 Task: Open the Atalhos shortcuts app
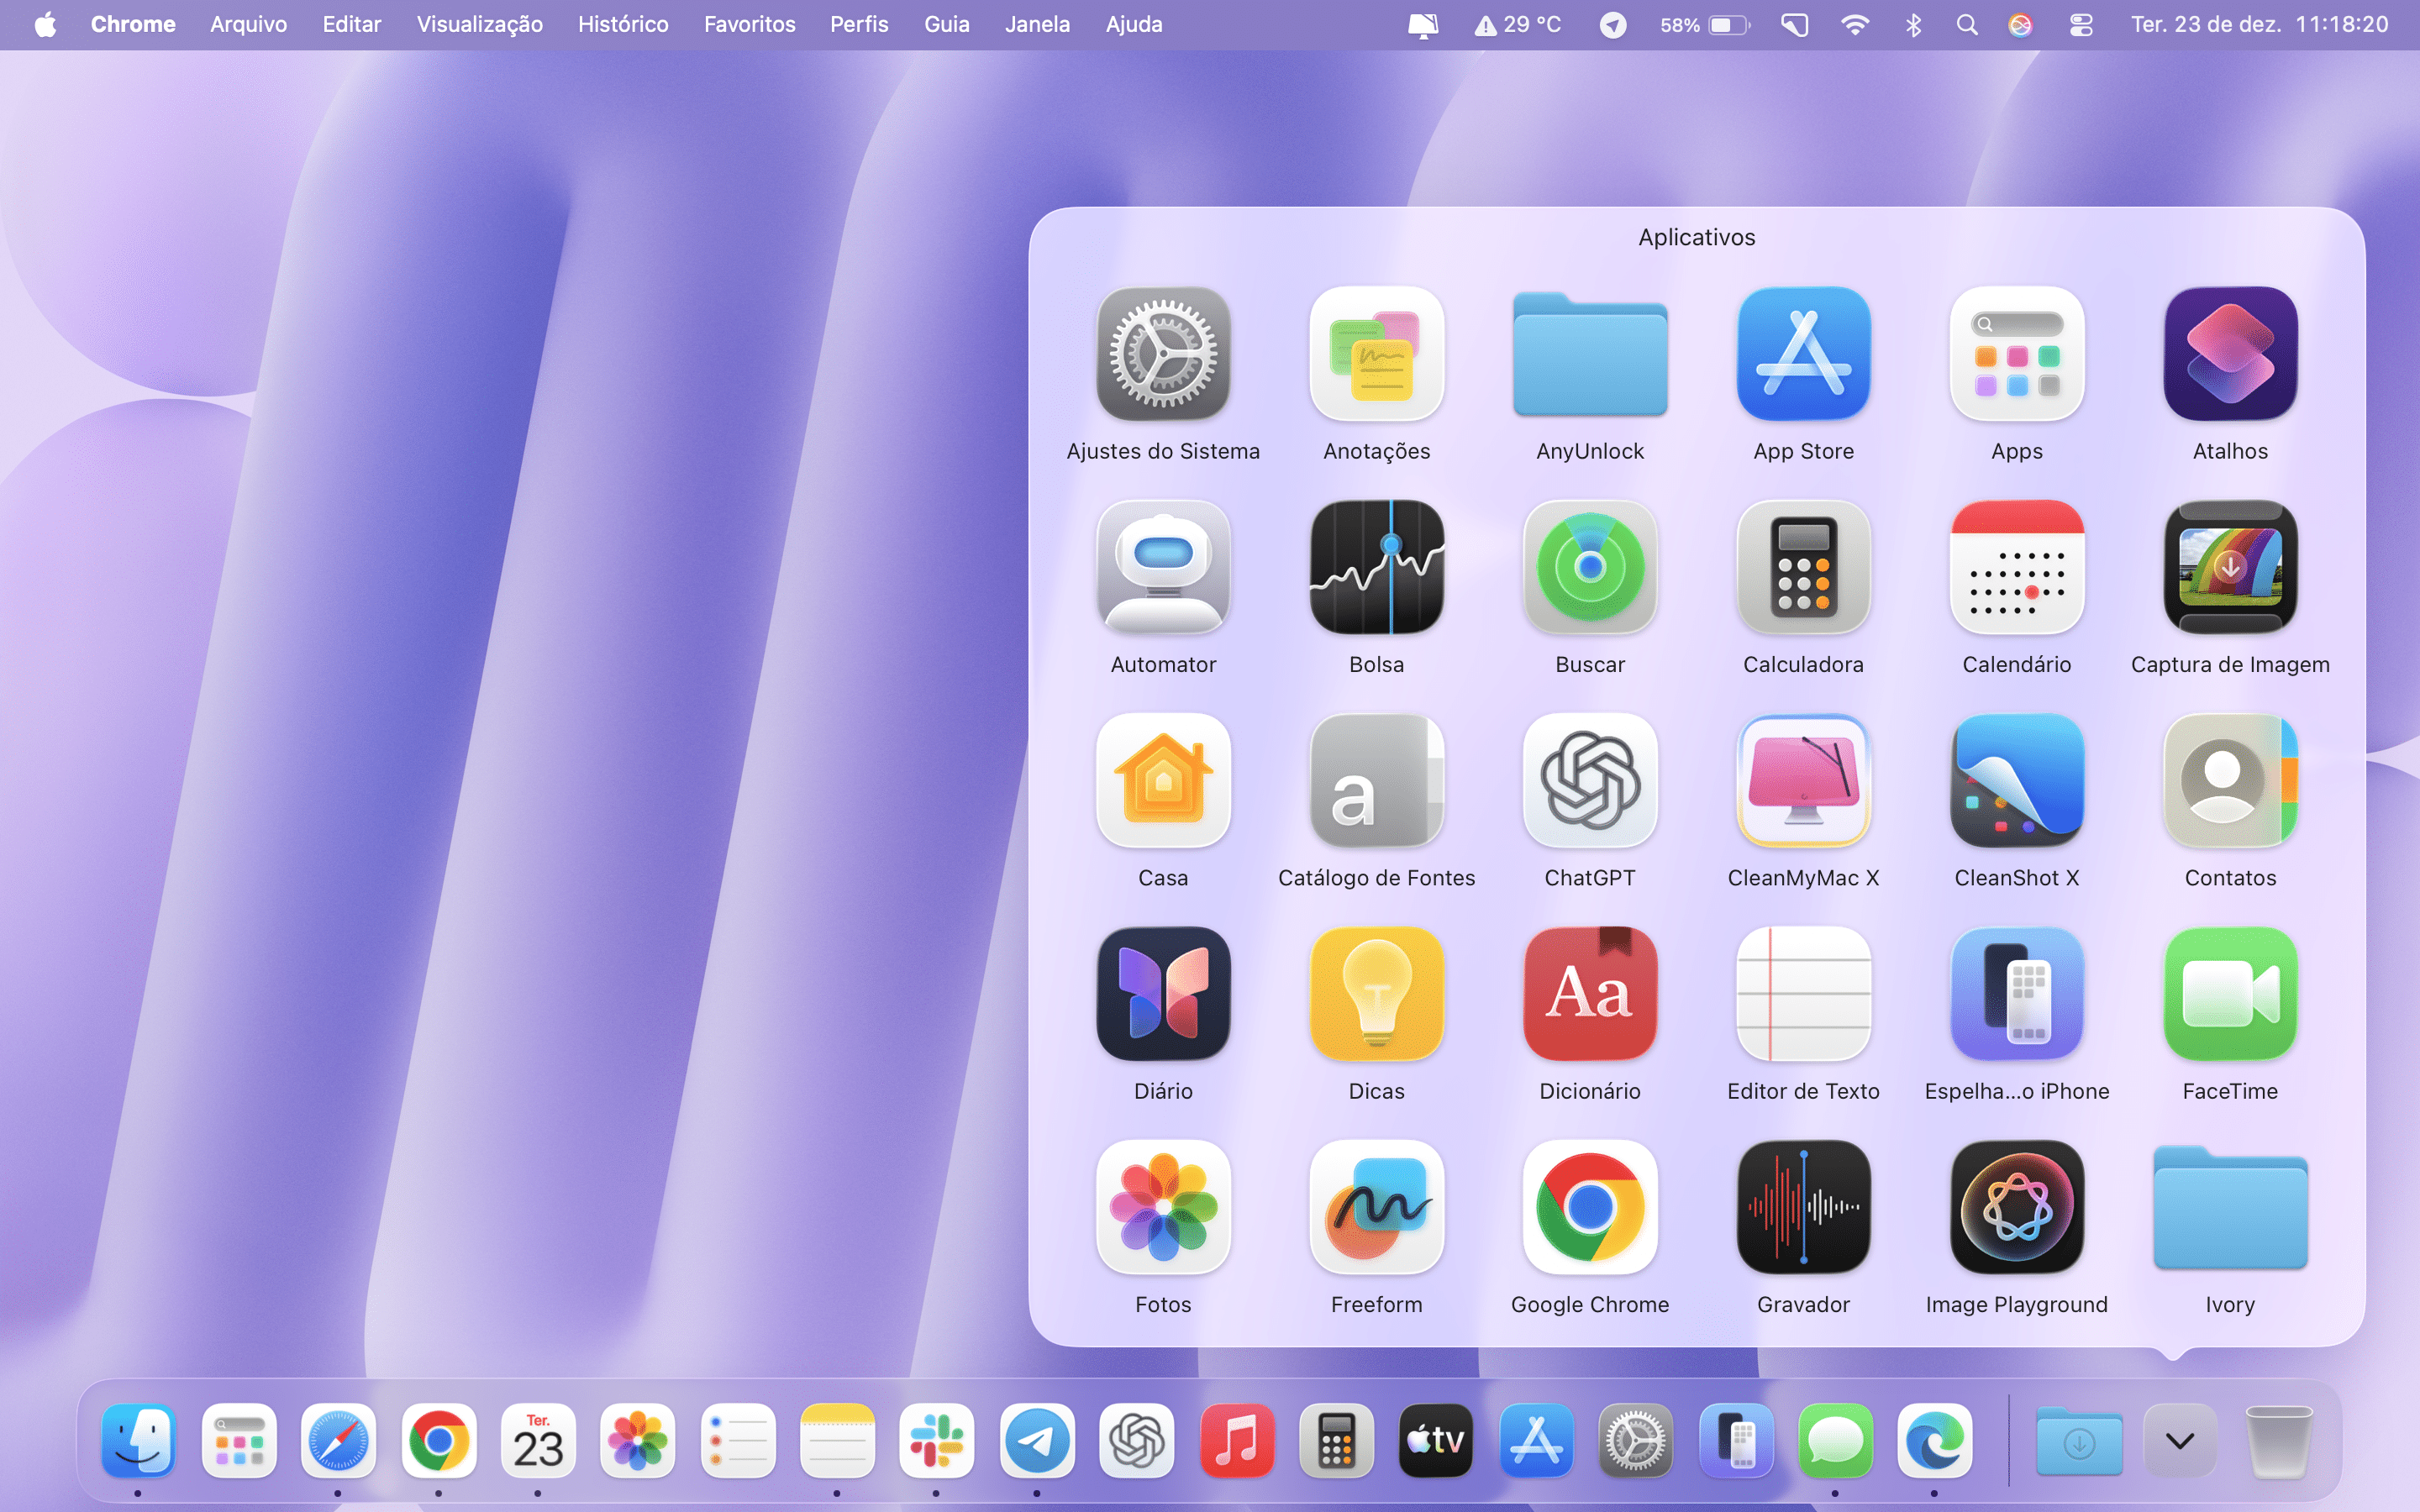[x=2229, y=354]
